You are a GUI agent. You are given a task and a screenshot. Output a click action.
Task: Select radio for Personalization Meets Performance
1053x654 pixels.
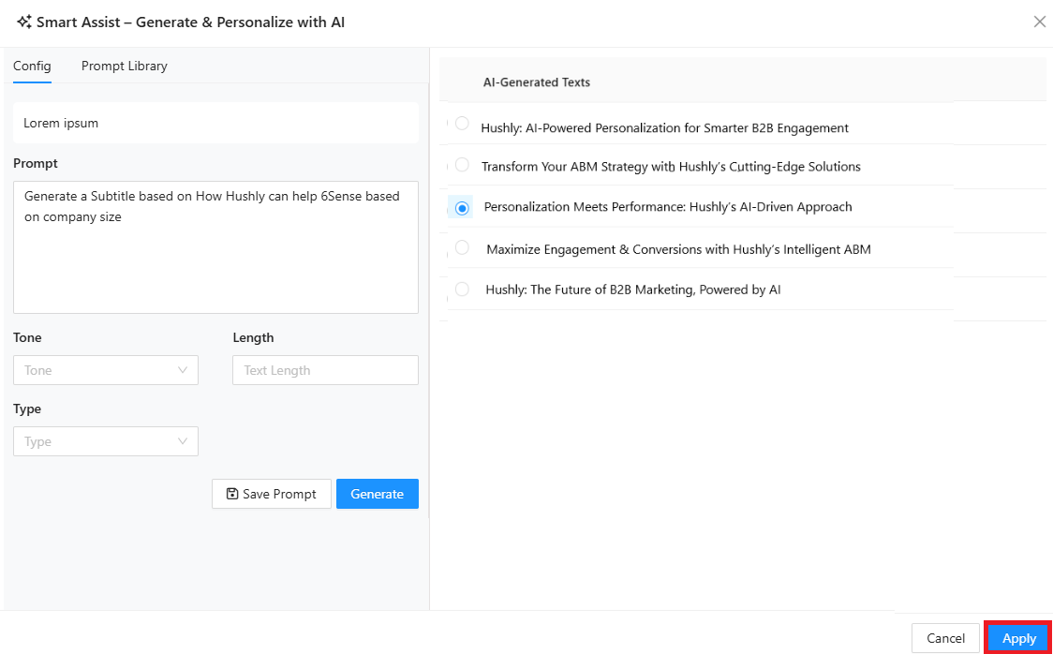tap(462, 208)
